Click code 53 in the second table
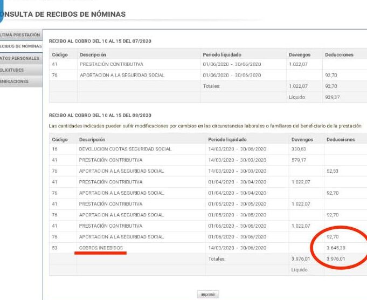The height and width of the screenshot is (300, 367). tap(54, 248)
